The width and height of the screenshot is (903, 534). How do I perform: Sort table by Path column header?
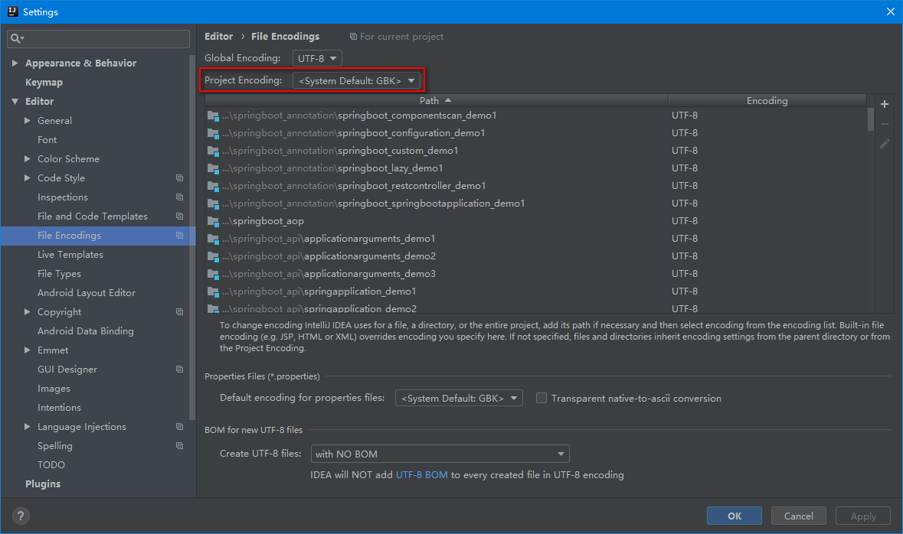437,101
